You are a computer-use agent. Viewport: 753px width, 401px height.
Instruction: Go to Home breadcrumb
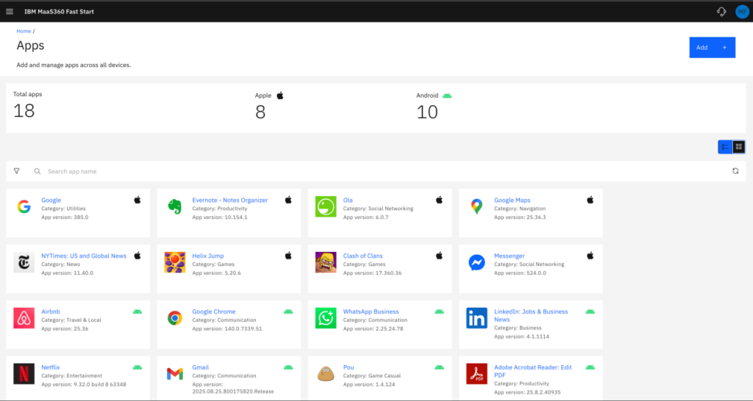(24, 32)
